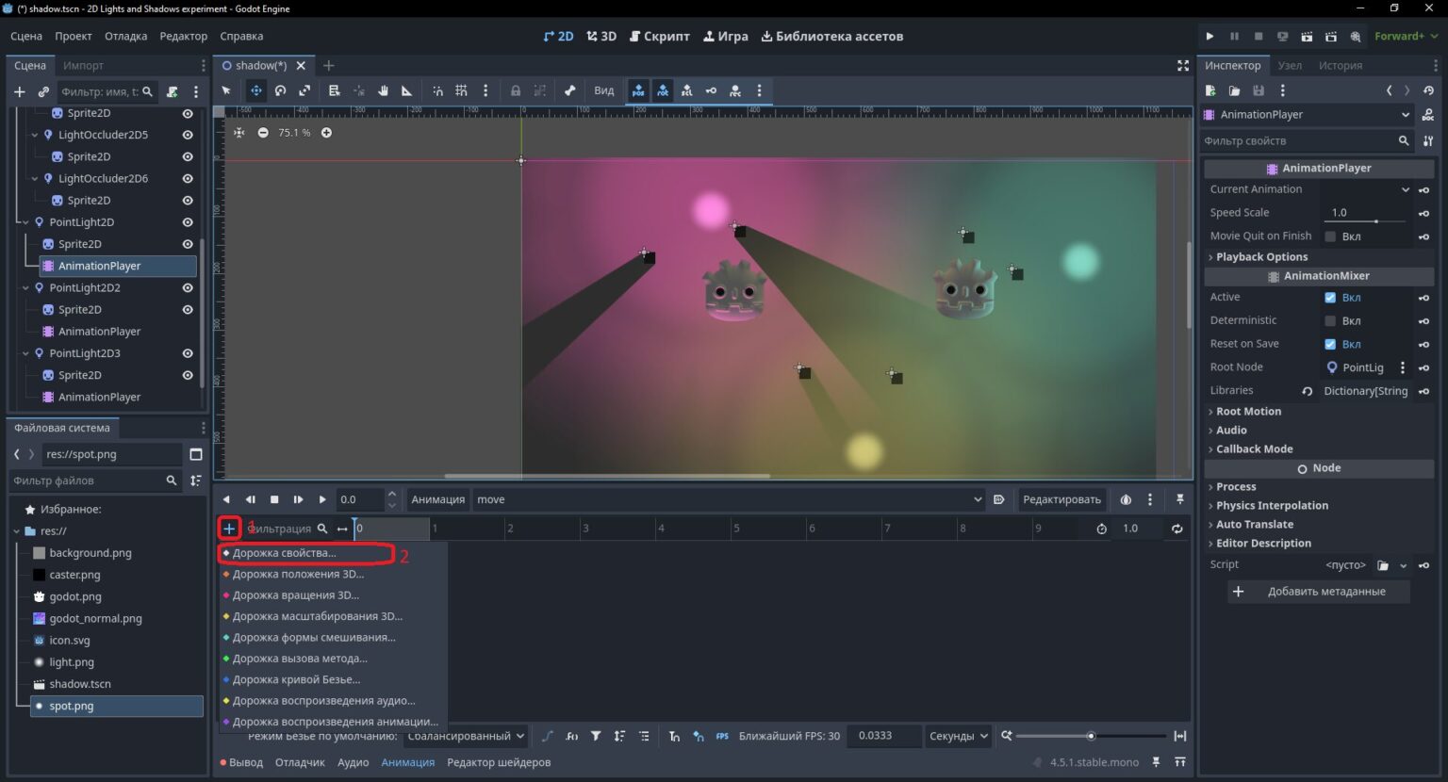Click the onion skinning icon
This screenshot has width=1448, height=782.
(1126, 499)
